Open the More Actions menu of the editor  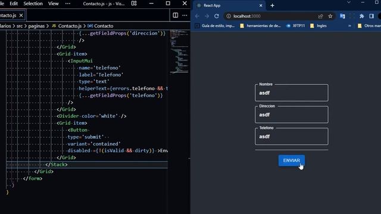click(x=185, y=15)
